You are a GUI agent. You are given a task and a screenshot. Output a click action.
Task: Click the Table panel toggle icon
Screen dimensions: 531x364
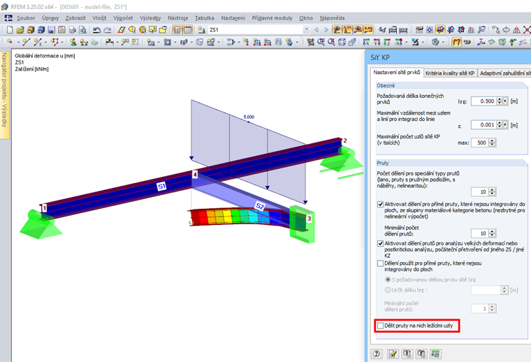pos(188,30)
